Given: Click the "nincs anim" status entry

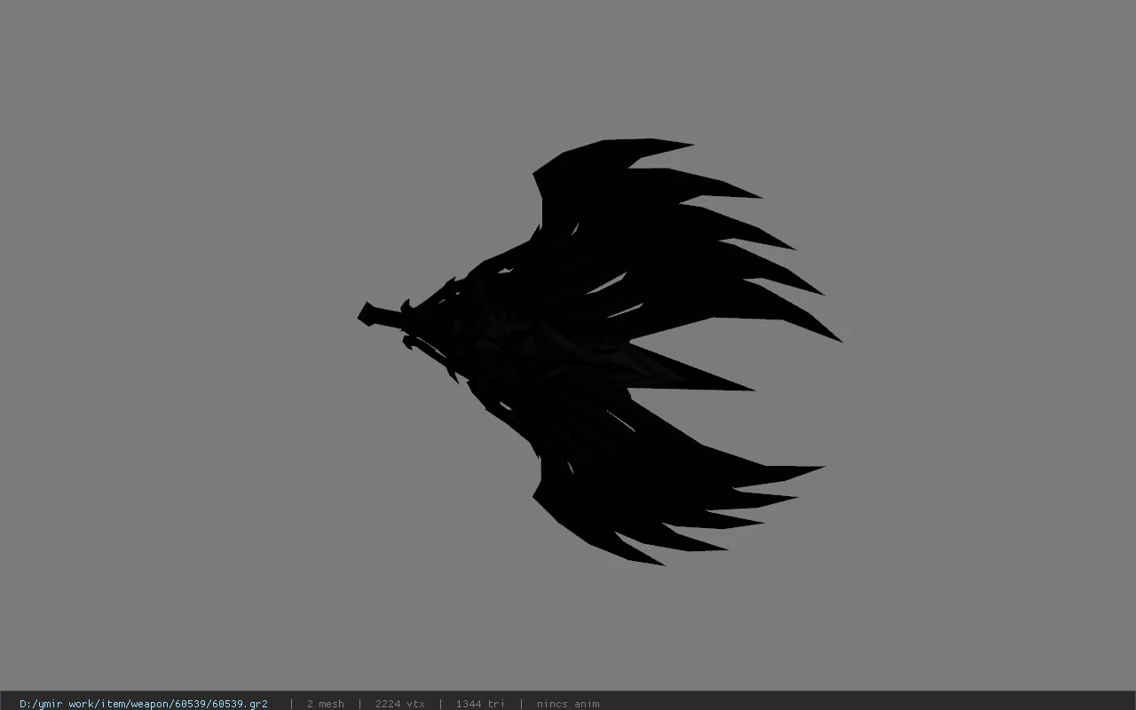Looking at the screenshot, I should tap(568, 704).
